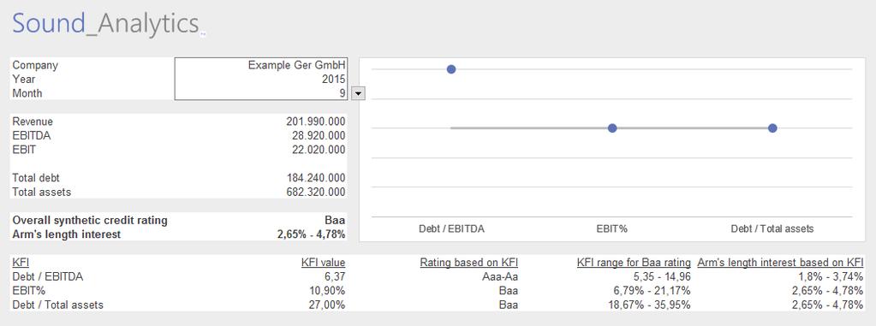Open the dropdown arrow beside Month
Viewport: 876px width, 326px height.
point(358,93)
